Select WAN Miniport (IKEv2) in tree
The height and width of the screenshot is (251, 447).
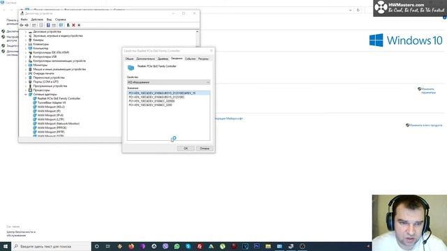point(51,107)
